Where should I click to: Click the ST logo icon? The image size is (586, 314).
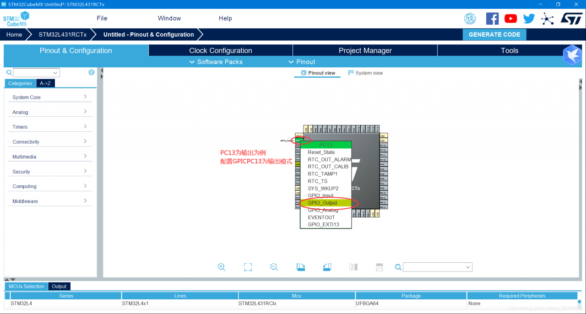point(571,18)
